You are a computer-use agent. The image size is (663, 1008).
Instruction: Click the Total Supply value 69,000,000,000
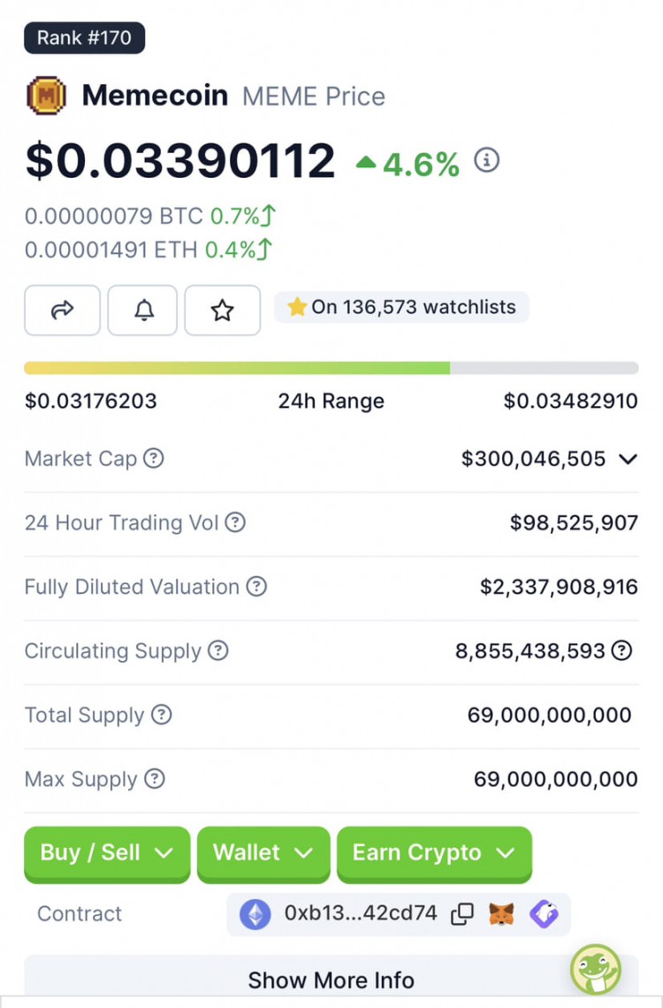pyautogui.click(x=549, y=715)
